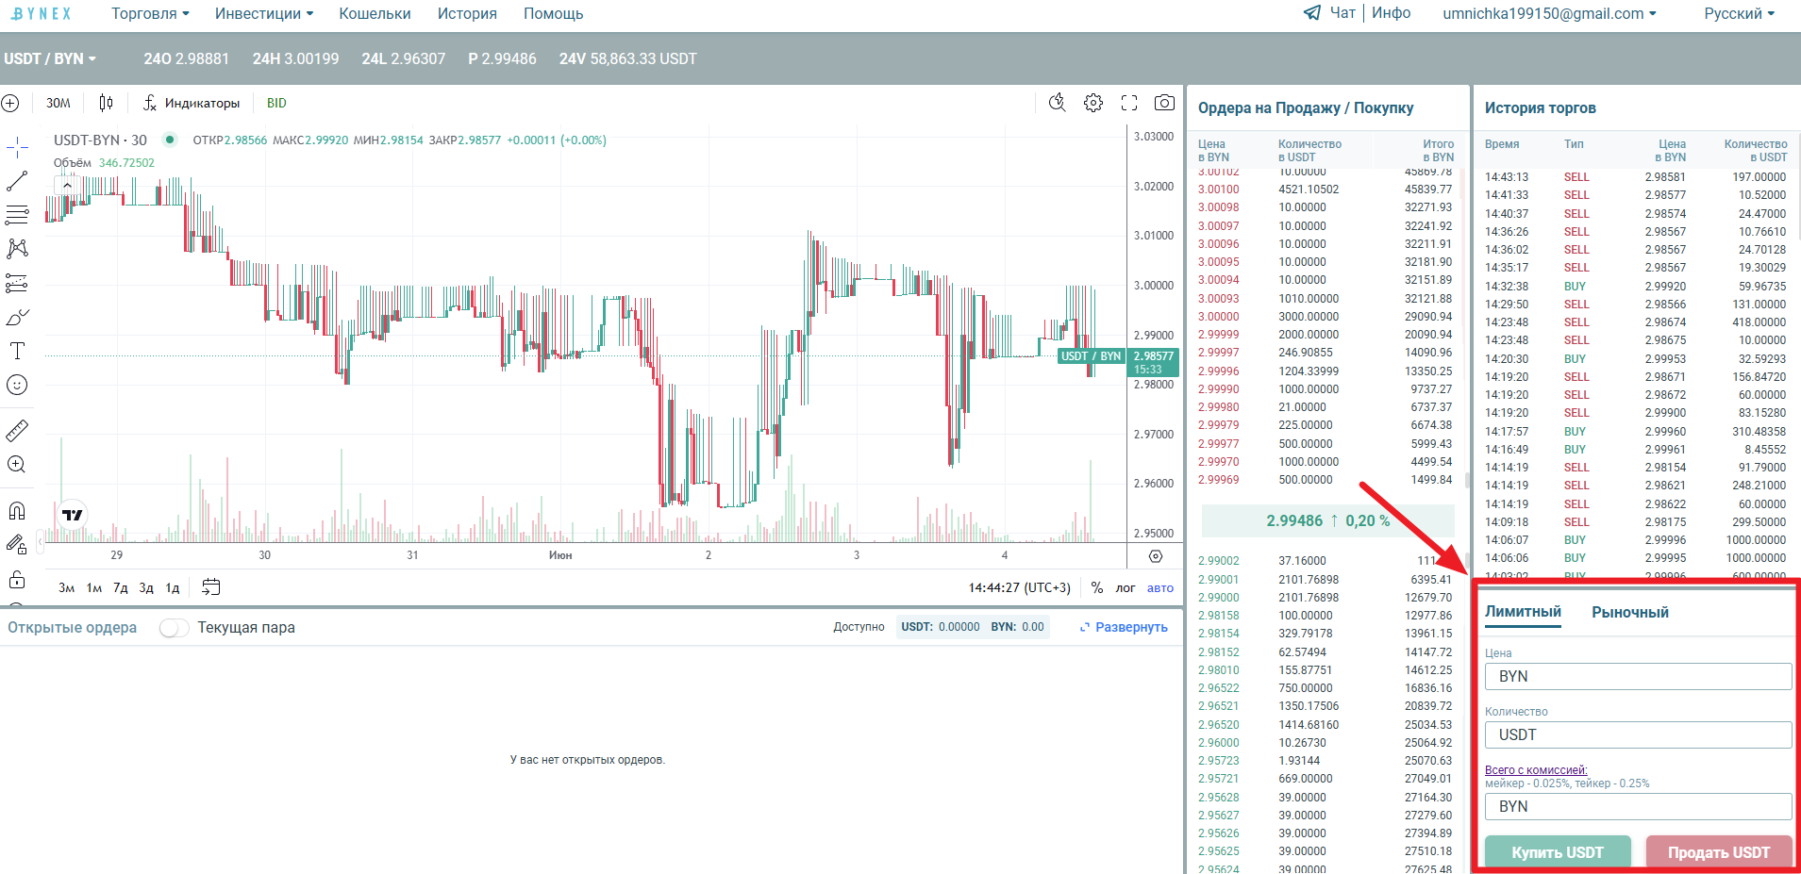Switch to the Рыночный order tab
This screenshot has height=874, width=1801.
pos(1630,612)
